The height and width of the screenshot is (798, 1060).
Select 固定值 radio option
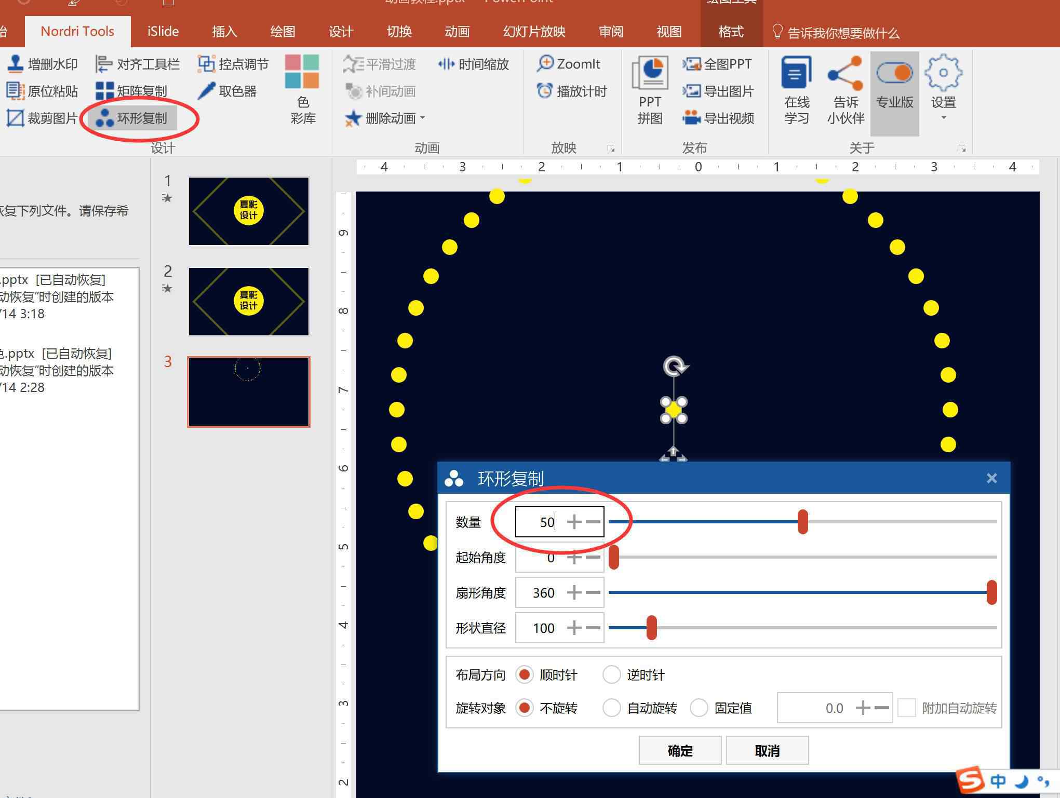coord(699,708)
